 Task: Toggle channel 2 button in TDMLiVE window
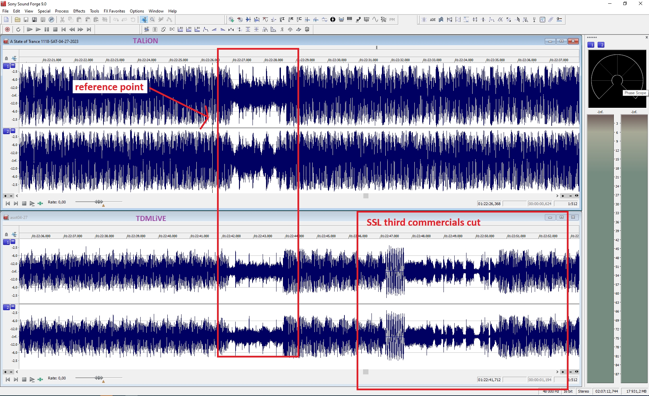click(6, 307)
